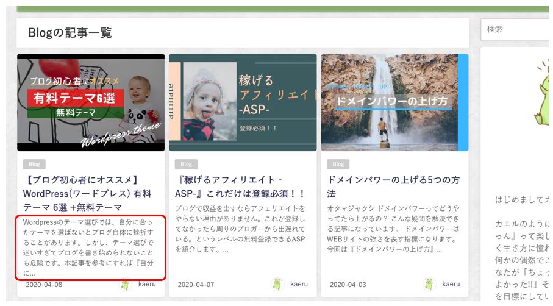Open the 稼げるアフィリエイト ASP thumbnail image
The width and height of the screenshot is (553, 306).
(243, 102)
